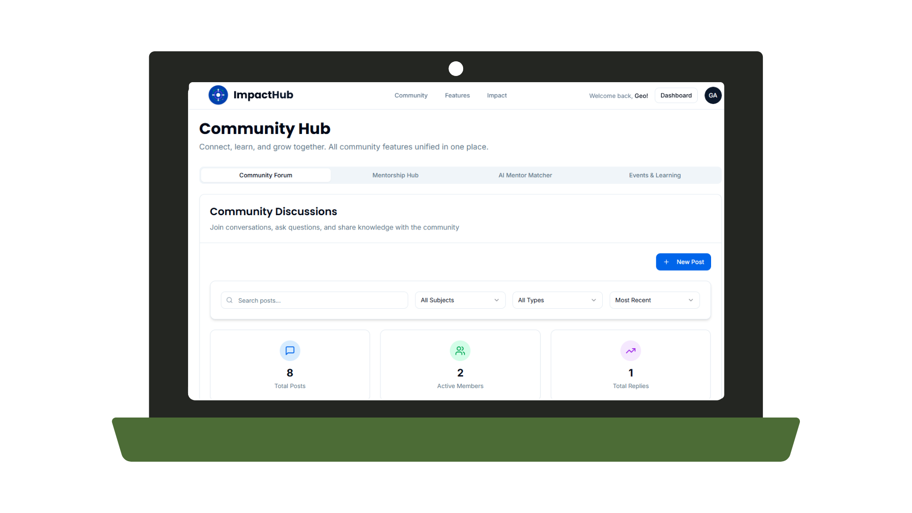This screenshot has width=912, height=513.
Task: Go to the Features navigation link
Action: tap(457, 95)
